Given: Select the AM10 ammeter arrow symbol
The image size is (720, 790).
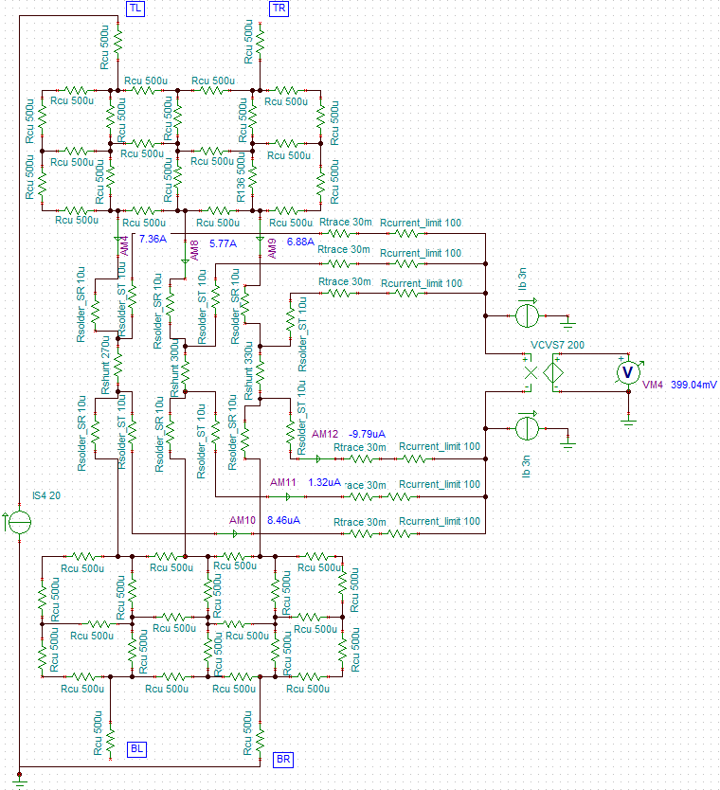Looking at the screenshot, I should click(x=234, y=532).
